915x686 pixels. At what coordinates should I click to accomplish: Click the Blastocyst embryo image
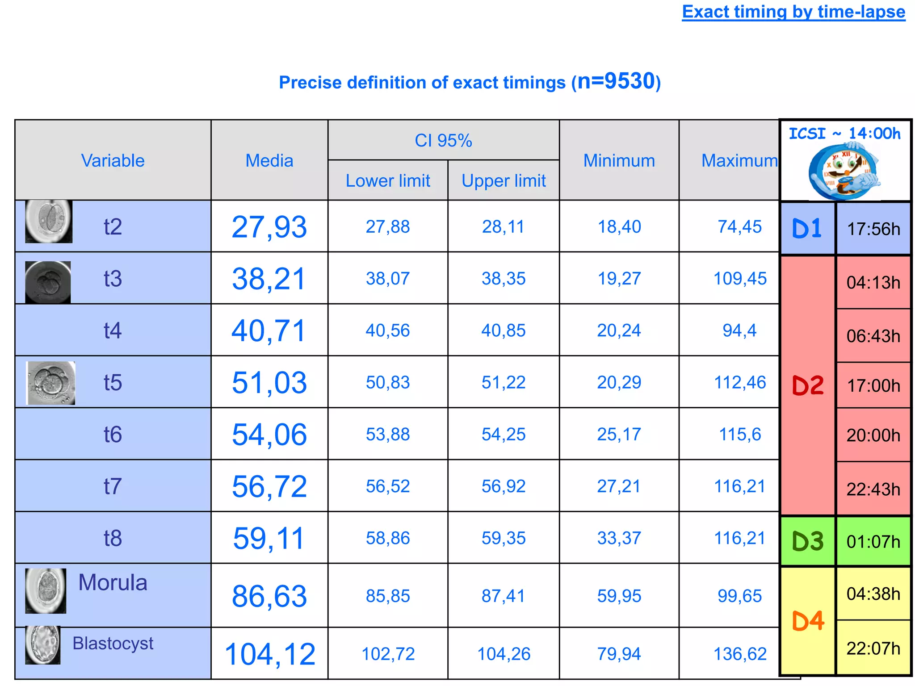[43, 645]
